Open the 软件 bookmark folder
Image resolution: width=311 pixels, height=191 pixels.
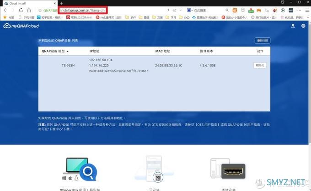(x=131, y=17)
